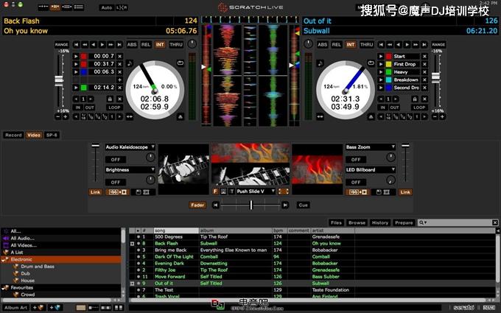Play right deck in reverse

pos(398,44)
